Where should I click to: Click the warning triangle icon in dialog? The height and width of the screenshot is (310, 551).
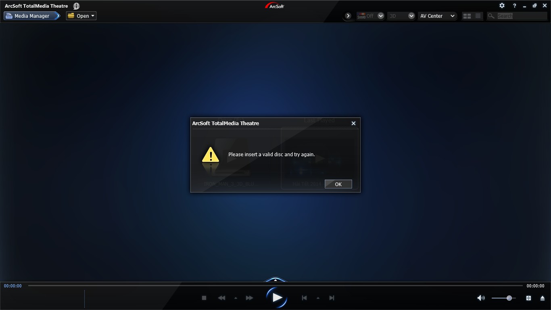coord(210,155)
